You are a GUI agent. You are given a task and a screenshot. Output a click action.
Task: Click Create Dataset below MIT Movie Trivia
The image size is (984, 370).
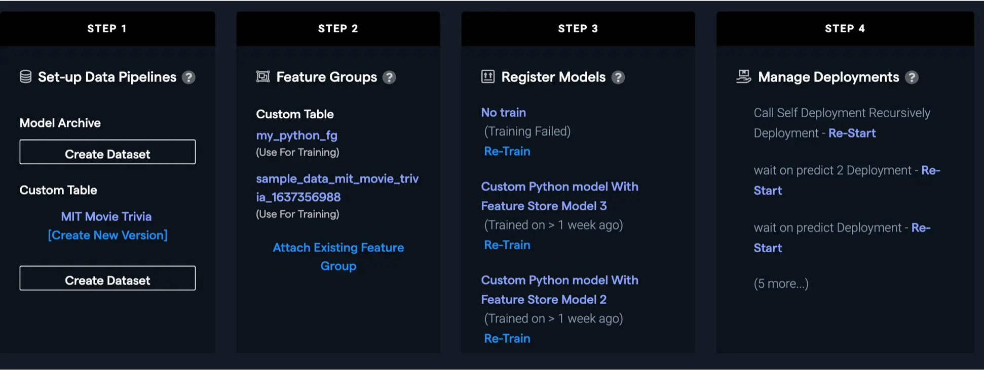pyautogui.click(x=107, y=279)
